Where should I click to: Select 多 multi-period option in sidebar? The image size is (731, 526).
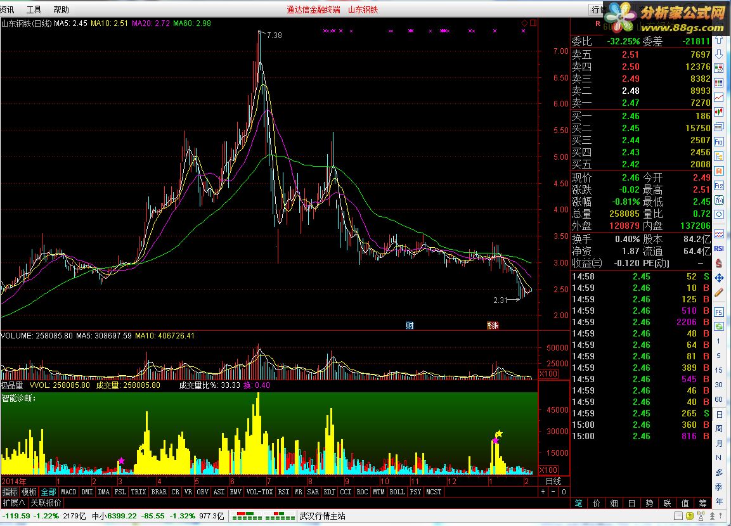pos(719,472)
